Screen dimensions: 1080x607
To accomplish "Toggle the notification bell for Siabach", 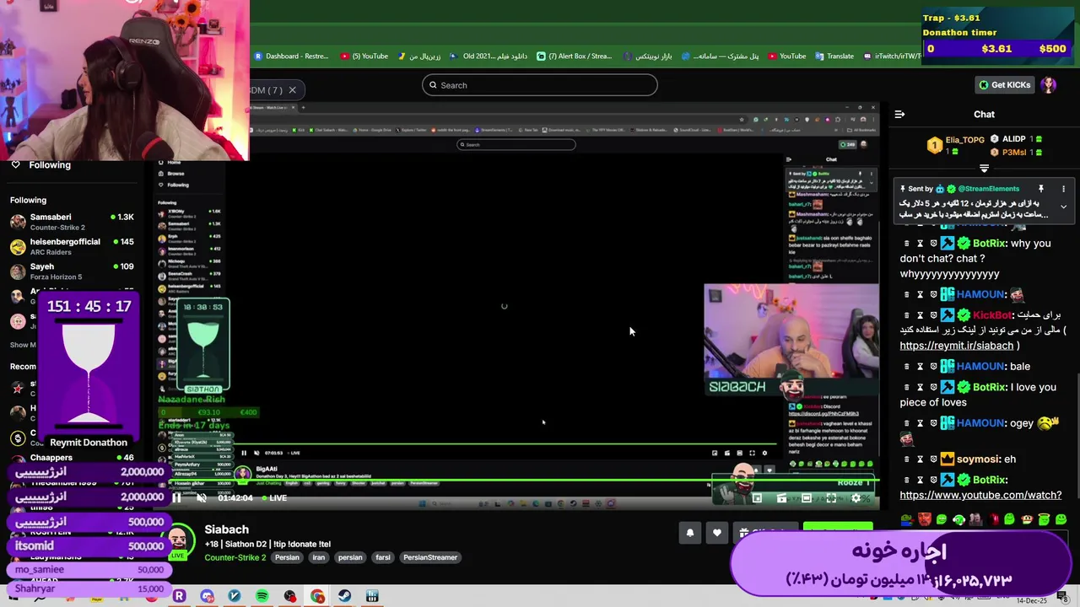I will click(x=689, y=533).
